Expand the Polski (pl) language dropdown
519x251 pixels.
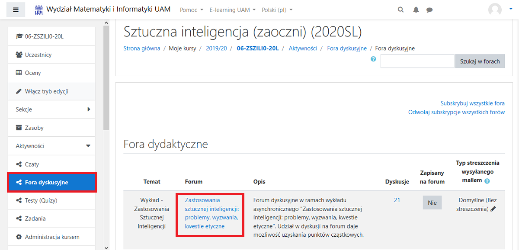coord(277,9)
